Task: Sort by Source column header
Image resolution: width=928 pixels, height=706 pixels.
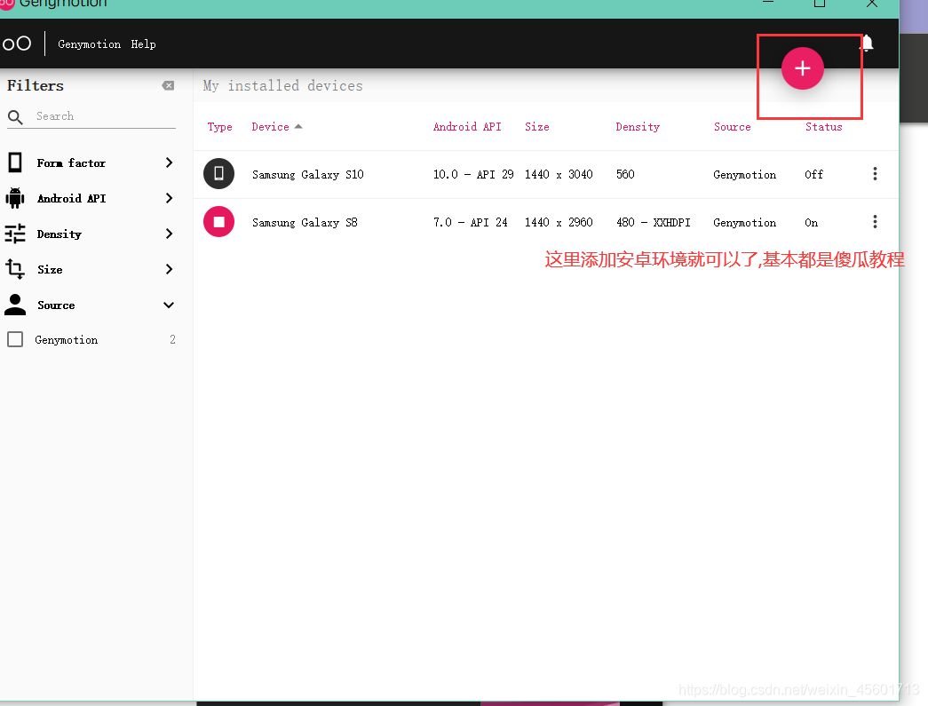Action: [x=732, y=127]
